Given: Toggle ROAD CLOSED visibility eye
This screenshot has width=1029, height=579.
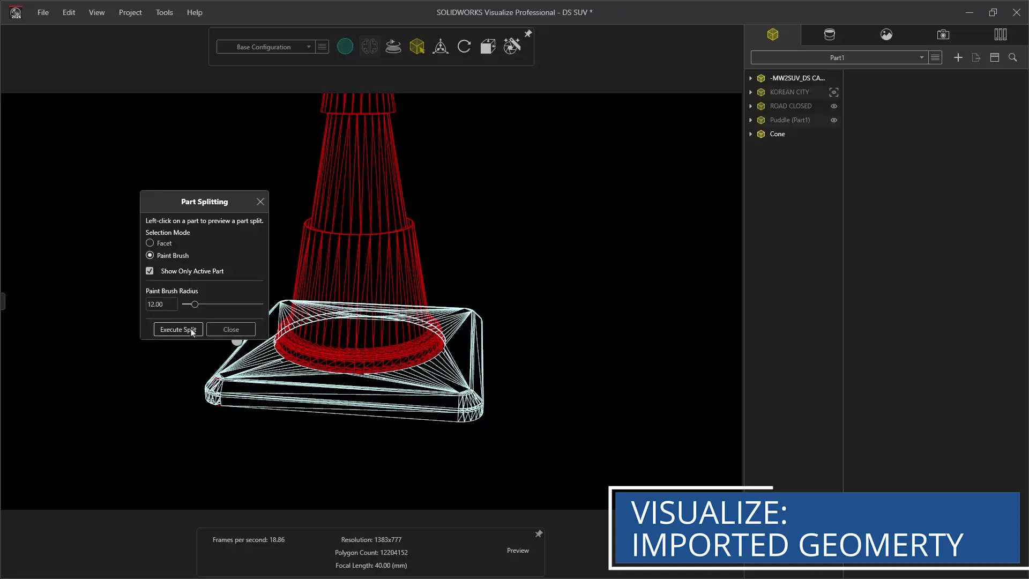Looking at the screenshot, I should (834, 106).
